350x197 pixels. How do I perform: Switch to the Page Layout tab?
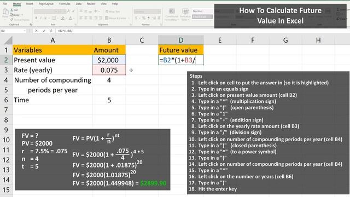46,4
